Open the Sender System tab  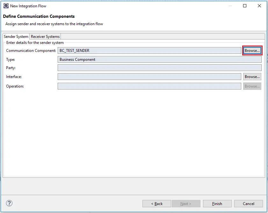[16, 37]
